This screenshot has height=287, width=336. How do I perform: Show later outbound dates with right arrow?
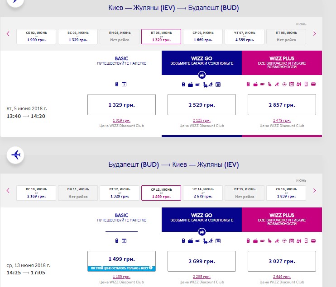coord(315,33)
